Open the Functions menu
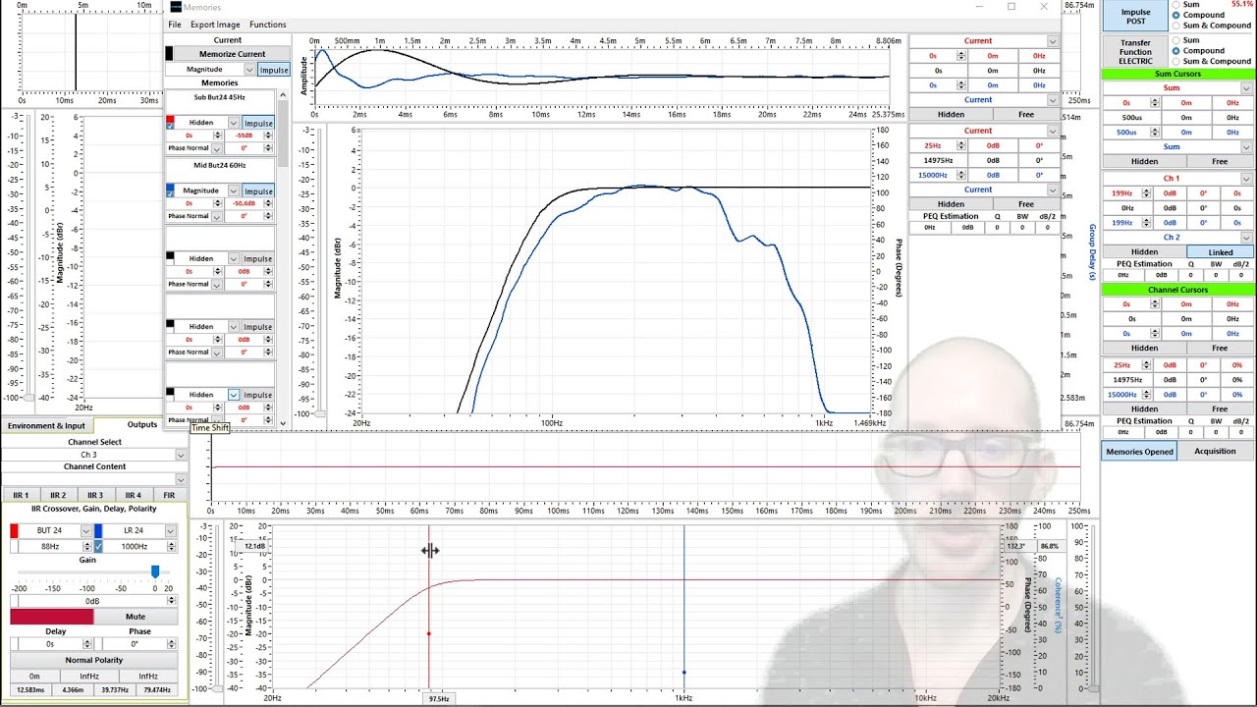This screenshot has height=707, width=1257. pyautogui.click(x=268, y=25)
